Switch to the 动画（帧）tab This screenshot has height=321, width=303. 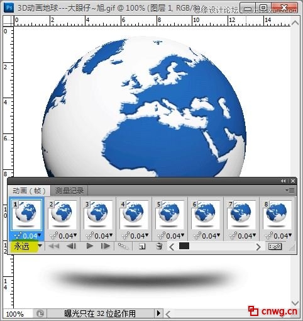pos(29,191)
